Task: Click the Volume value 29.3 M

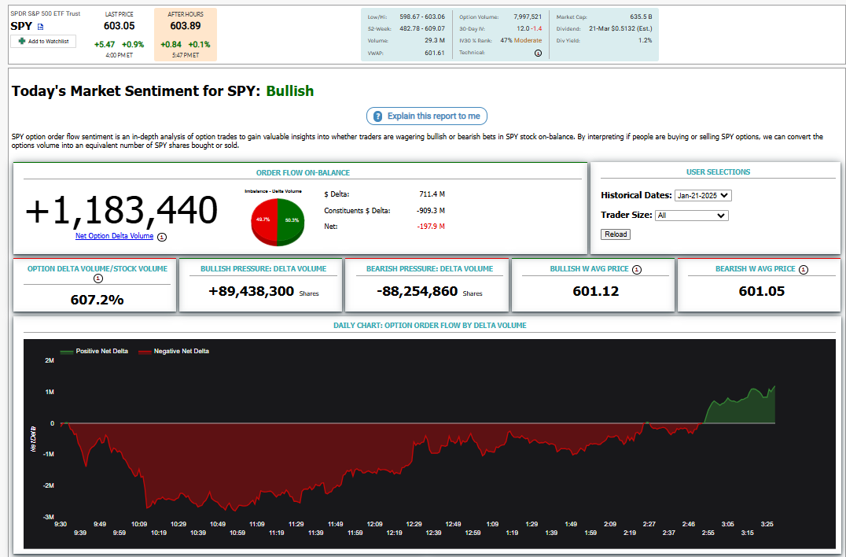Action: pyautogui.click(x=435, y=40)
